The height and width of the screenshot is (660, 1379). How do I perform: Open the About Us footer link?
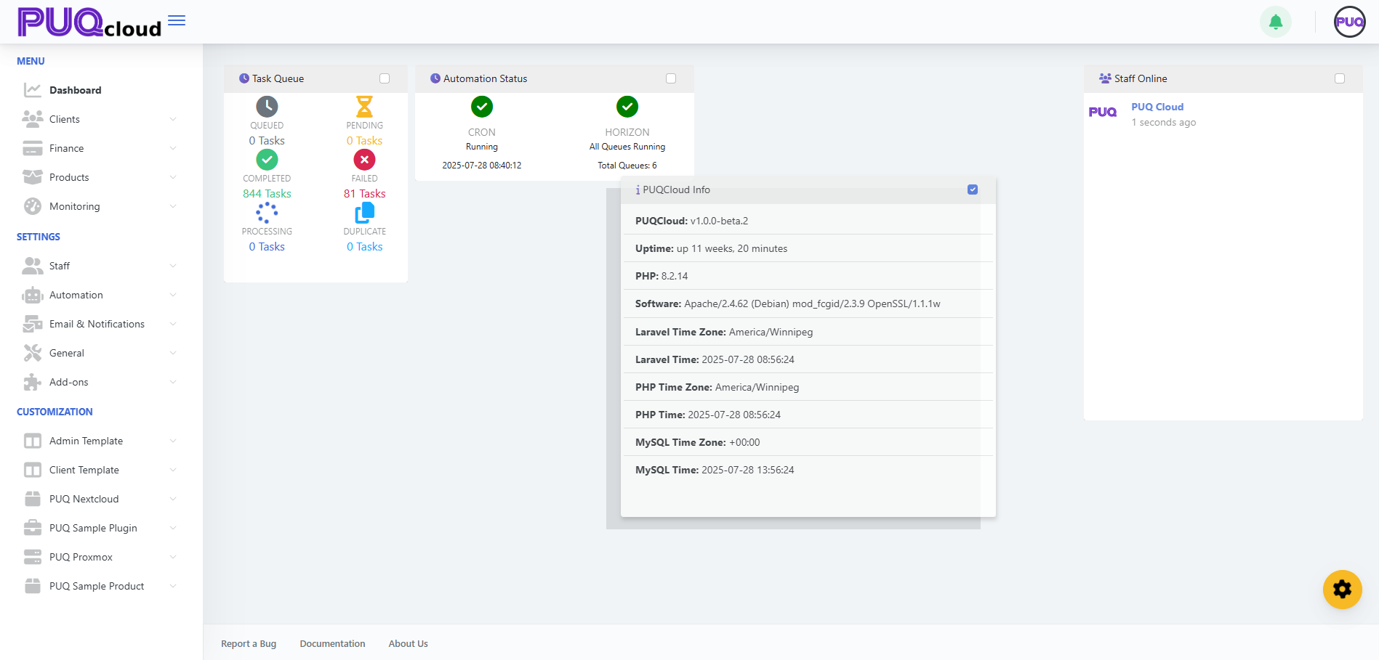coord(408,644)
